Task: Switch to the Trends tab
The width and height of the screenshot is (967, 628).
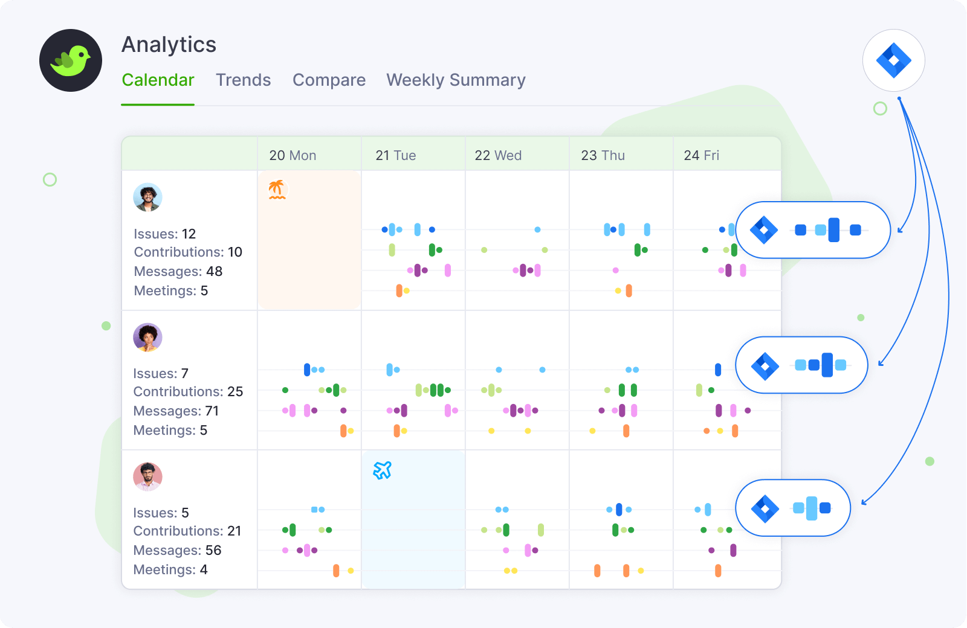Action: tap(244, 80)
